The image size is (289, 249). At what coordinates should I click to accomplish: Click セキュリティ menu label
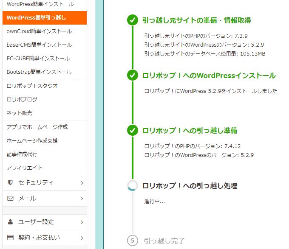click(36, 182)
